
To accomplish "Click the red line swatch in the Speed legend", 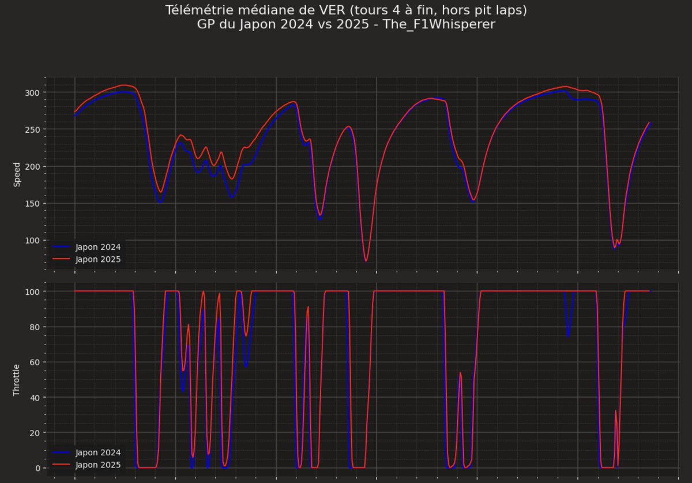I will coord(61,259).
